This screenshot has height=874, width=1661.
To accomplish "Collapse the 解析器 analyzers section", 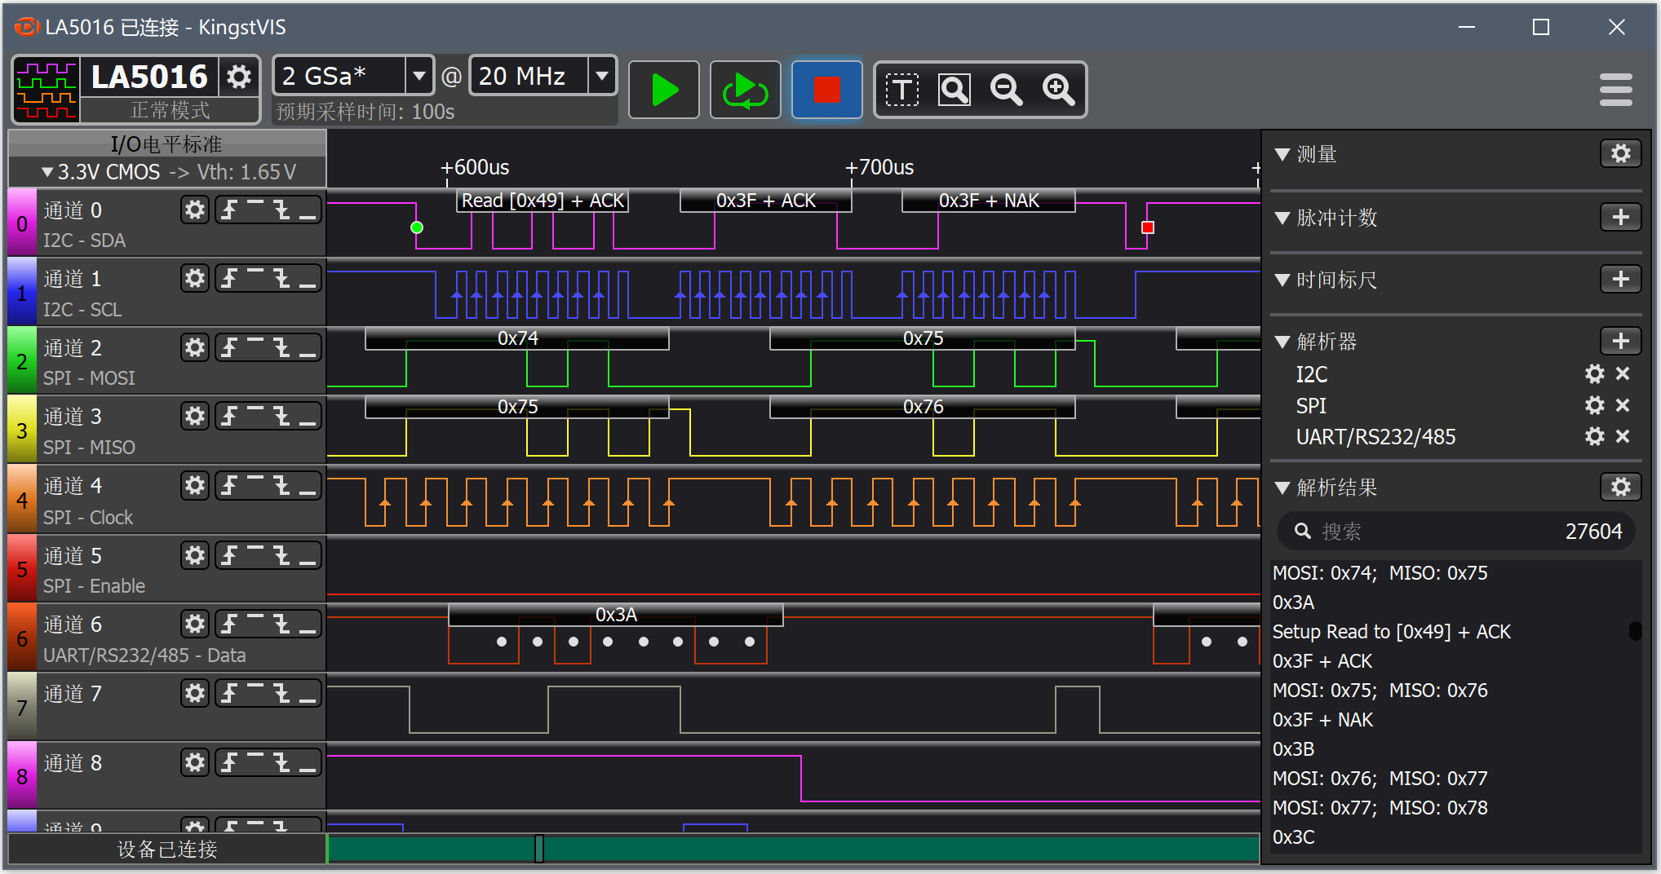I will [1282, 342].
